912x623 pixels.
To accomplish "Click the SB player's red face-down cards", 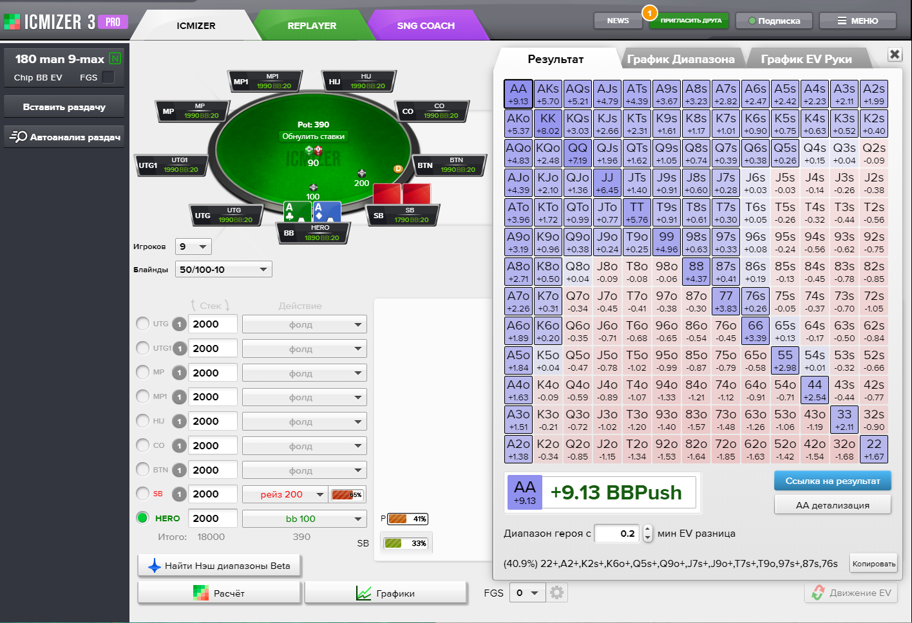I will click(x=402, y=194).
